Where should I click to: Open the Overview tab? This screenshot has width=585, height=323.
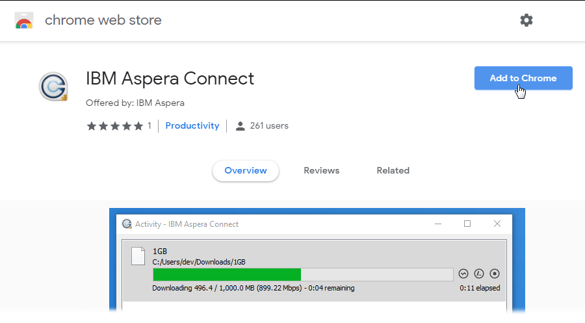click(245, 170)
